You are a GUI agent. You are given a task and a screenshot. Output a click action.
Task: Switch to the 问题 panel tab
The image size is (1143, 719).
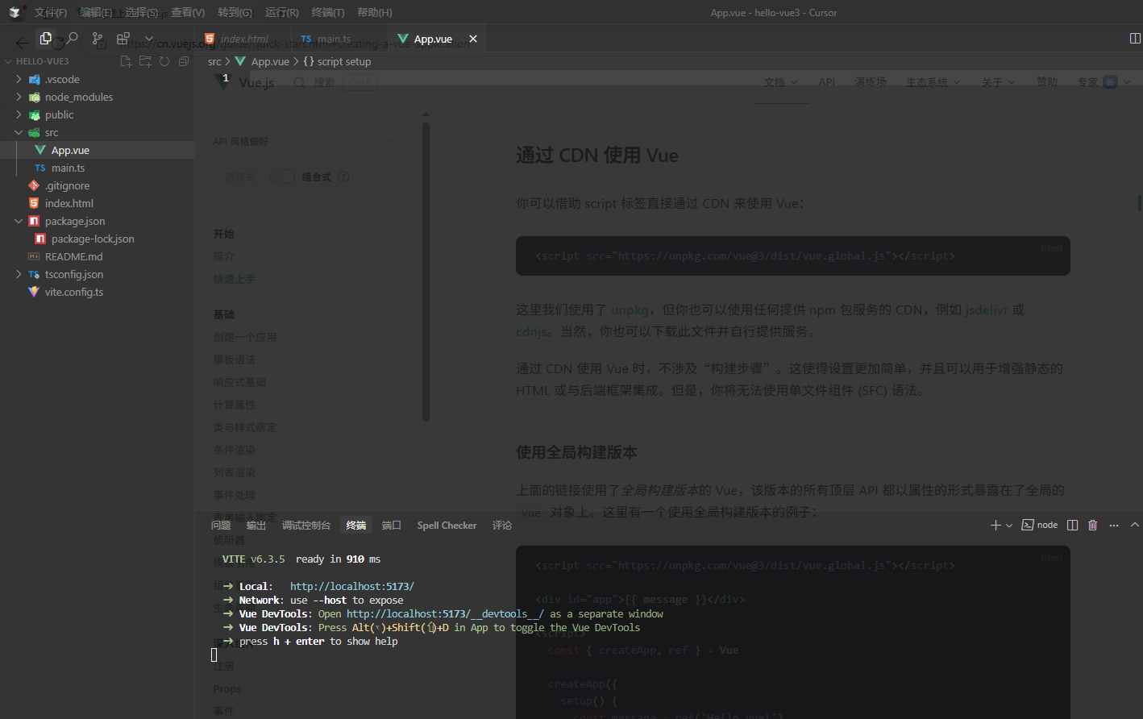pos(221,526)
